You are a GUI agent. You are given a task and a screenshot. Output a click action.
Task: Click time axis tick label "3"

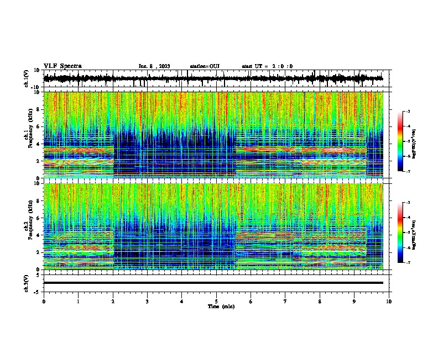(147, 302)
